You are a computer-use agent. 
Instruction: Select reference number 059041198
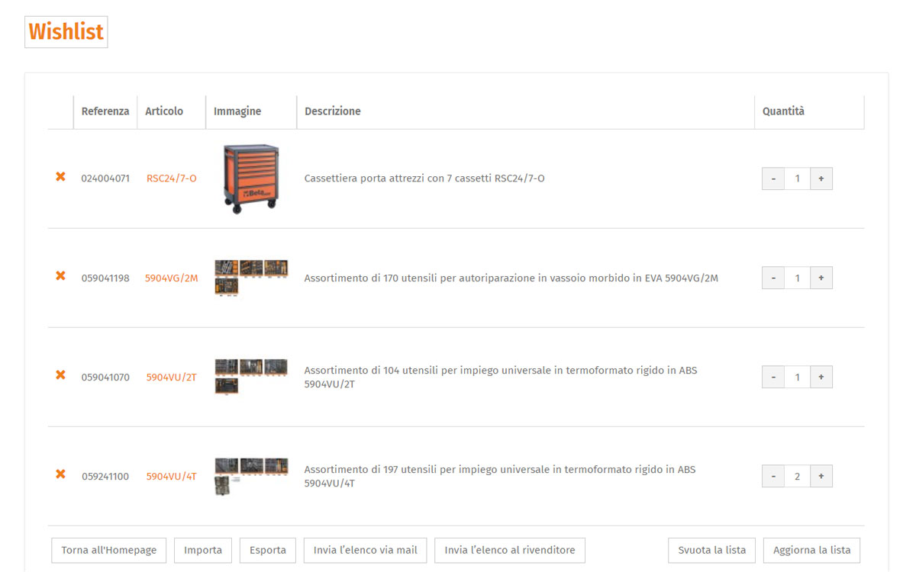tap(105, 278)
